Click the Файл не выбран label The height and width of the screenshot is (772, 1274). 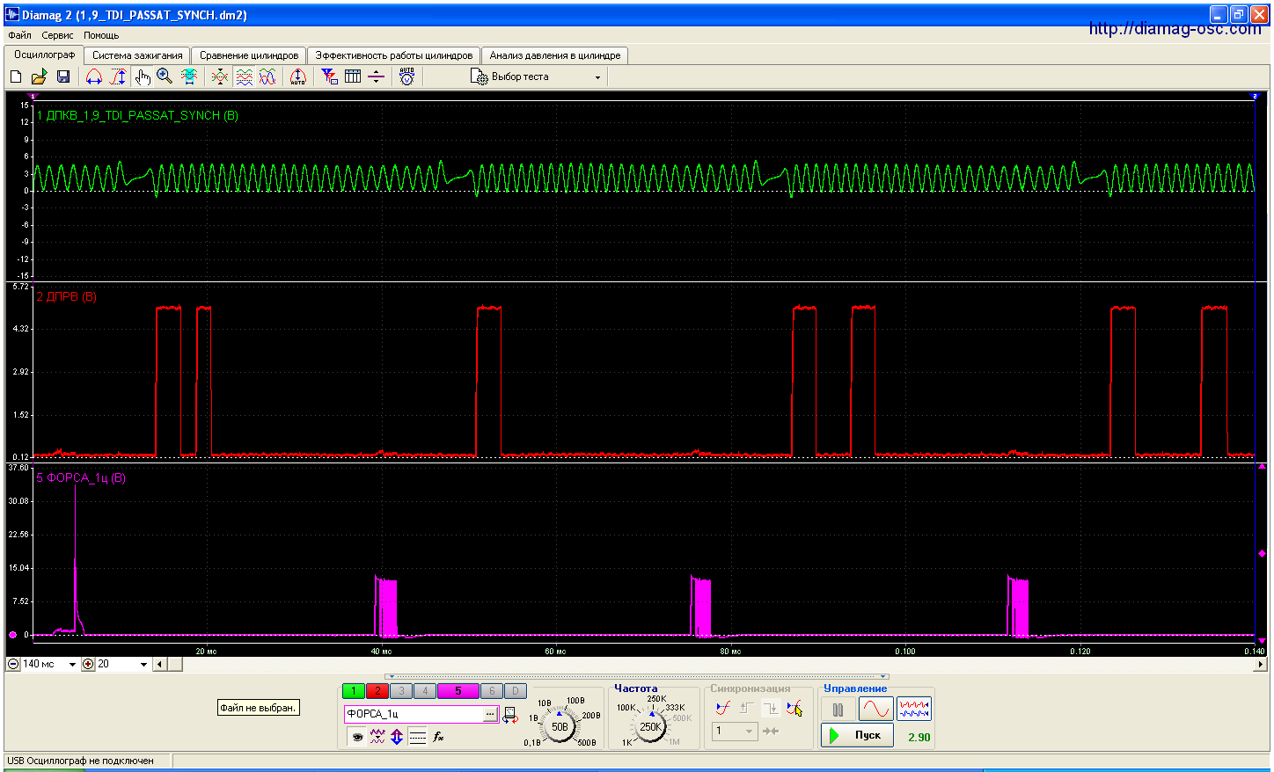(x=259, y=708)
